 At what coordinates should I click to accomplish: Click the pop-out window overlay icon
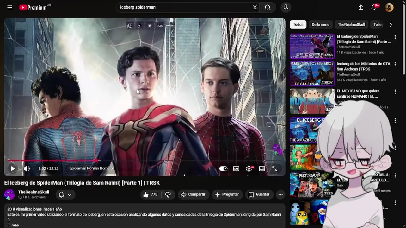tap(130, 26)
